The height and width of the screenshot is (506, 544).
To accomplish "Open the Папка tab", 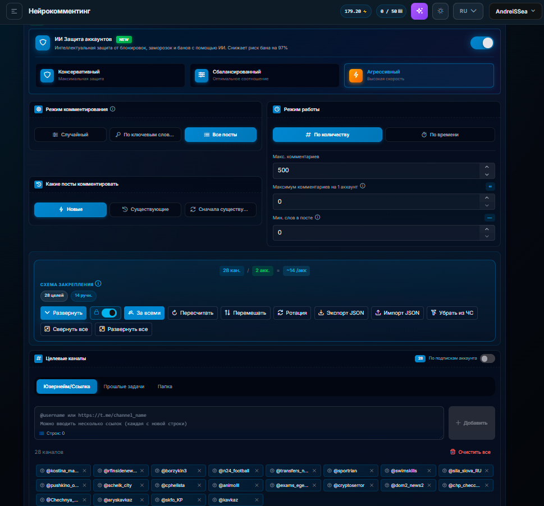I will click(x=165, y=387).
